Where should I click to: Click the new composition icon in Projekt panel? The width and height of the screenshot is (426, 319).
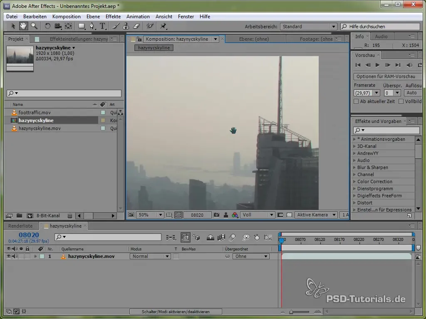(x=30, y=216)
